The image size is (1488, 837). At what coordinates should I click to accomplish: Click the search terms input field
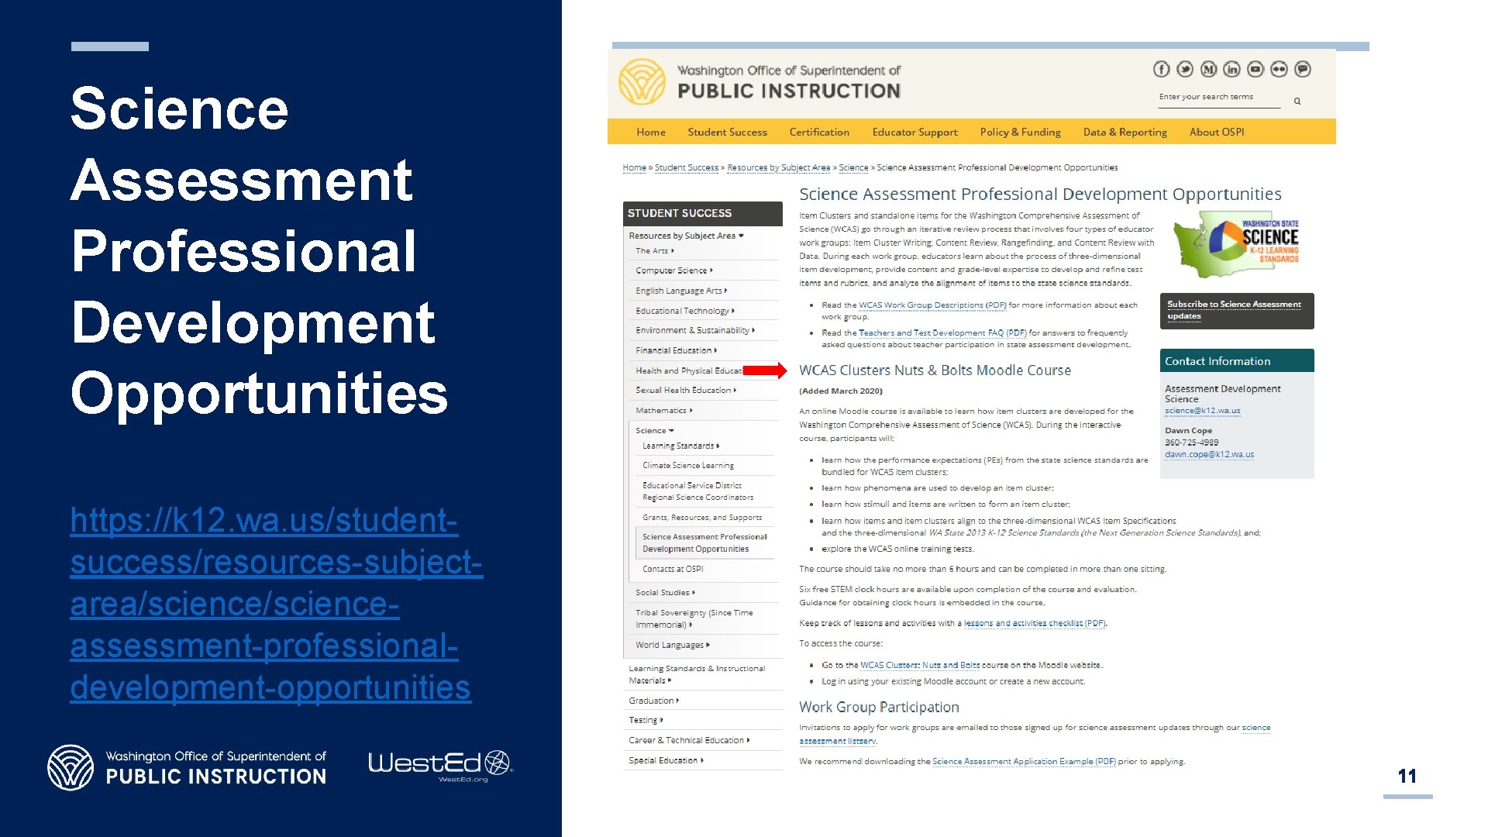[x=1218, y=97]
